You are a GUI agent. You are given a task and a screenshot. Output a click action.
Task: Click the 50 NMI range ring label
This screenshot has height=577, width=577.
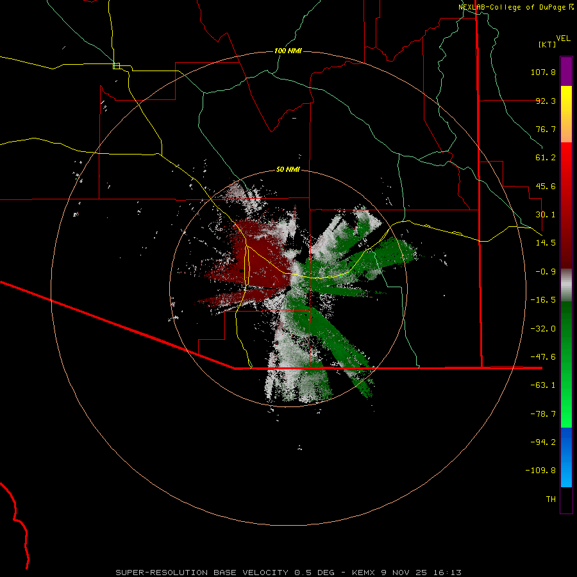(x=288, y=169)
